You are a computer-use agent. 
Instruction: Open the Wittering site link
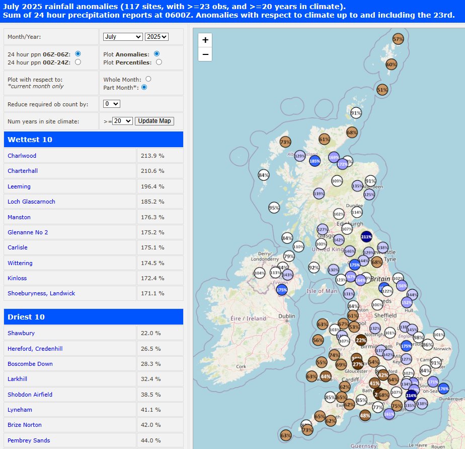coord(20,263)
